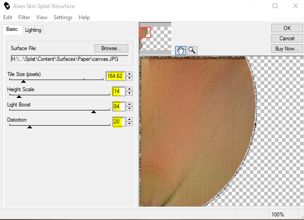This screenshot has width=304, height=220.
Task: Decrease Tile Size with down arrow
Action: (x=130, y=78)
